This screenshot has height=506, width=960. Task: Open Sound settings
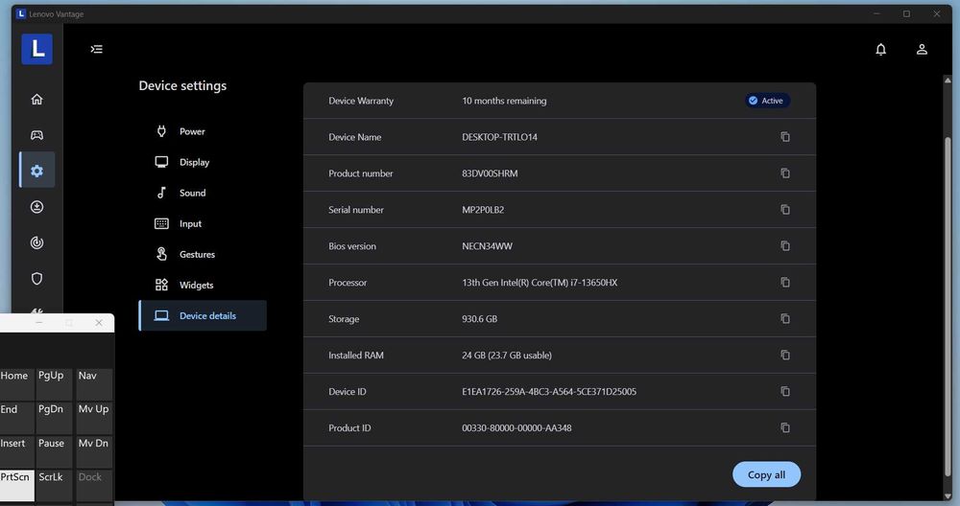coord(203,193)
